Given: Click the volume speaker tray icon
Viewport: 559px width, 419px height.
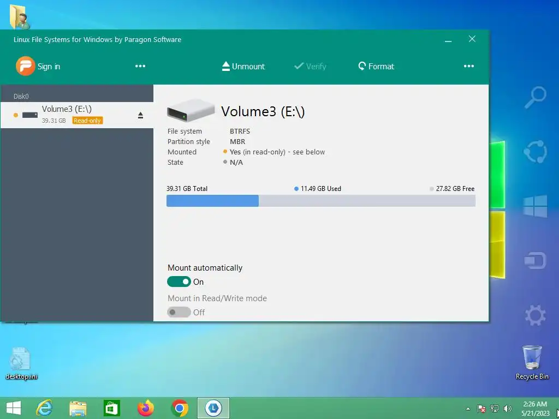Looking at the screenshot, I should 507,408.
